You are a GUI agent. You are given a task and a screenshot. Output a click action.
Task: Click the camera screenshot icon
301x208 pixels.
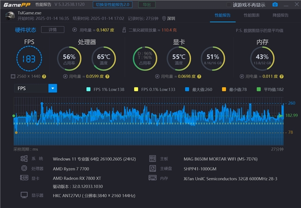coord(275,5)
